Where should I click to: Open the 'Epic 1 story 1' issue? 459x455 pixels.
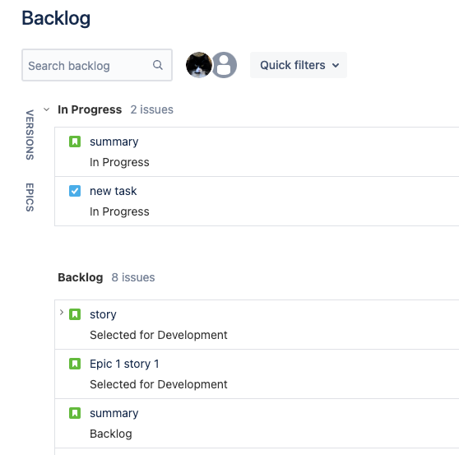(124, 364)
